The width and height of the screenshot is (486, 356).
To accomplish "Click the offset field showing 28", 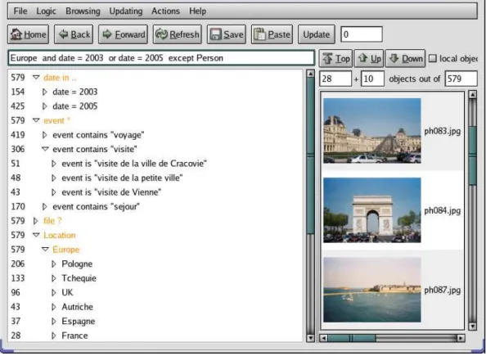I will (x=335, y=79).
